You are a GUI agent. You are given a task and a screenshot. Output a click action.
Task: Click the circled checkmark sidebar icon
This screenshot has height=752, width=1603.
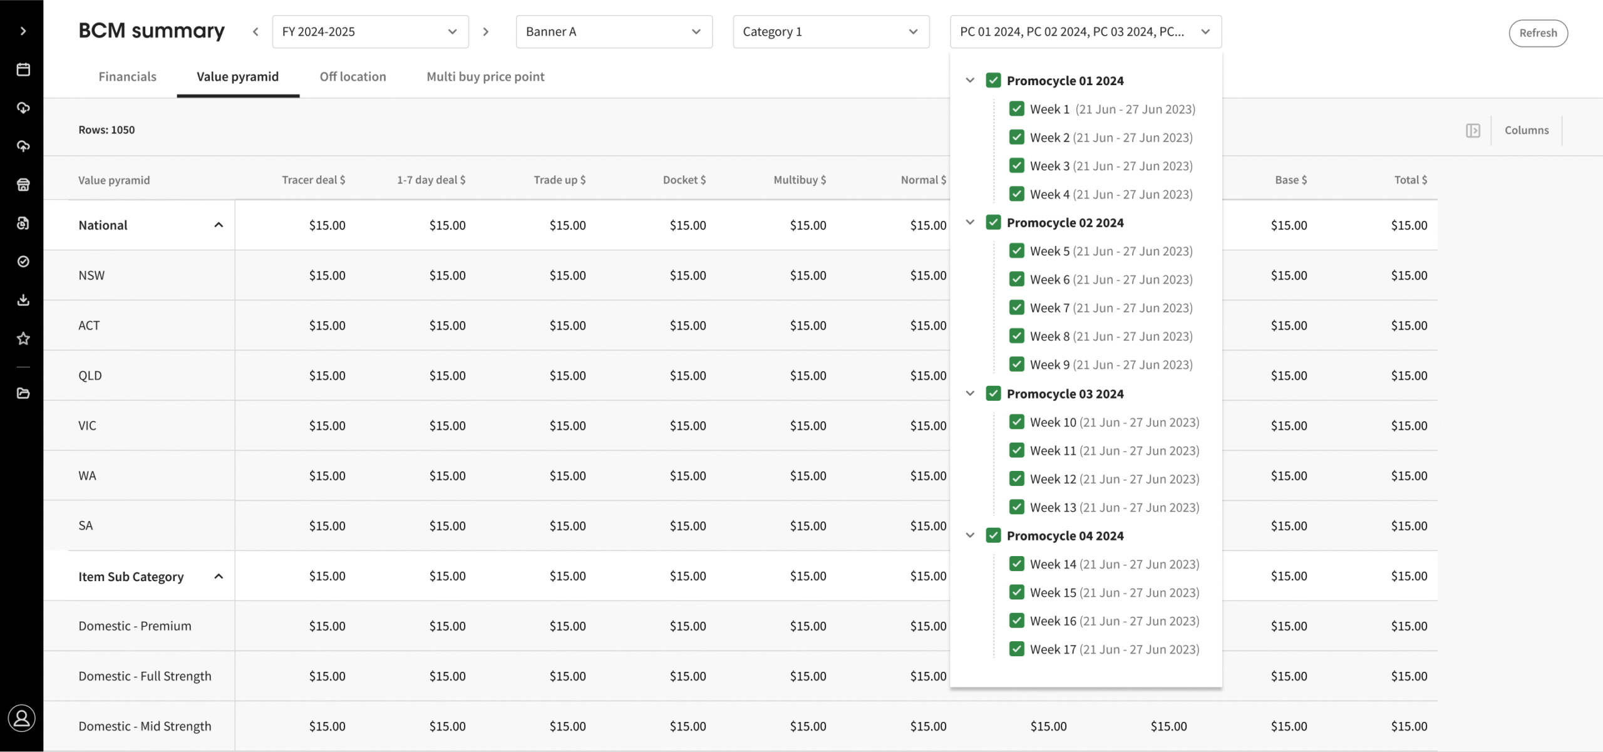point(23,261)
